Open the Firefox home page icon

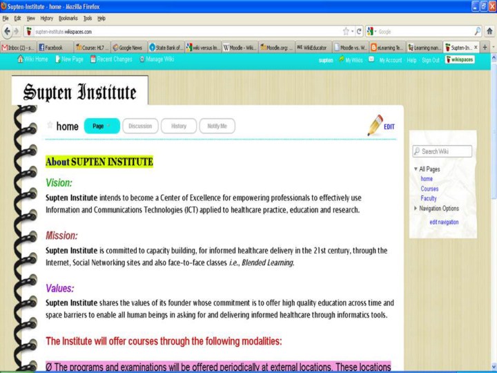tap(489, 31)
